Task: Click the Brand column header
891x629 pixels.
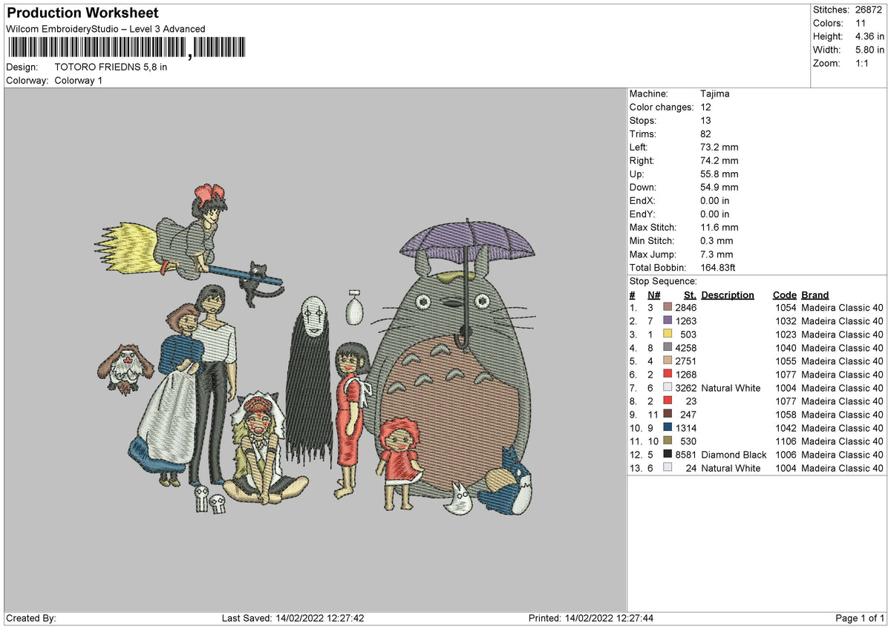Action: pyautogui.click(x=815, y=295)
